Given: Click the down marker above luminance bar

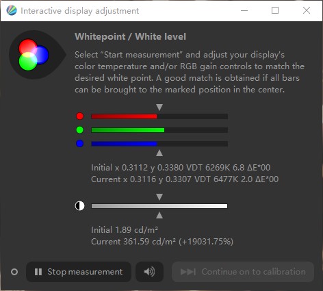Looking at the screenshot, I should 159,197.
